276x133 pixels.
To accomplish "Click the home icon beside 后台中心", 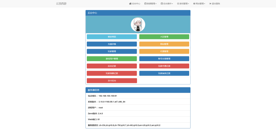I will (x=130, y=4).
